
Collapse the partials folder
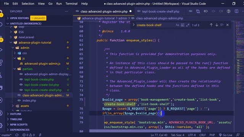tap(27, 69)
